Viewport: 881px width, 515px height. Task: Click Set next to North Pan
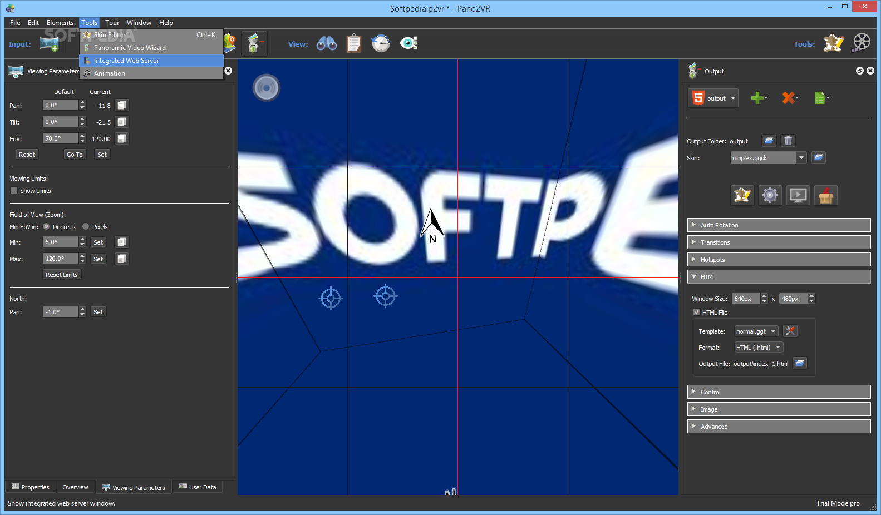point(98,311)
